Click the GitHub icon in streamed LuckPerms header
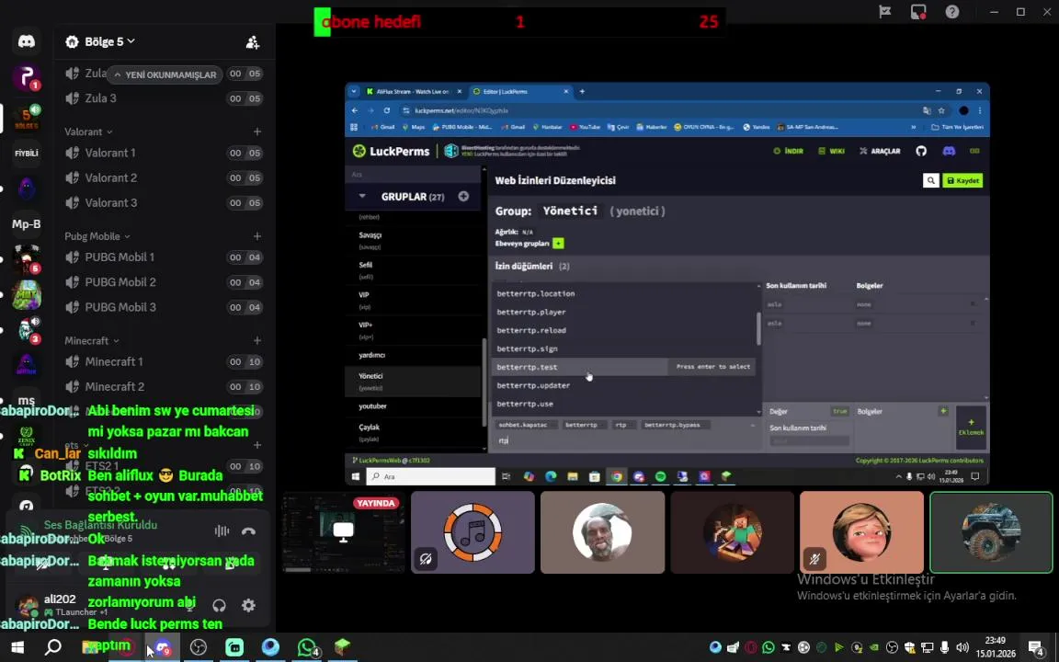Viewport: 1059px width, 662px height. tap(921, 152)
